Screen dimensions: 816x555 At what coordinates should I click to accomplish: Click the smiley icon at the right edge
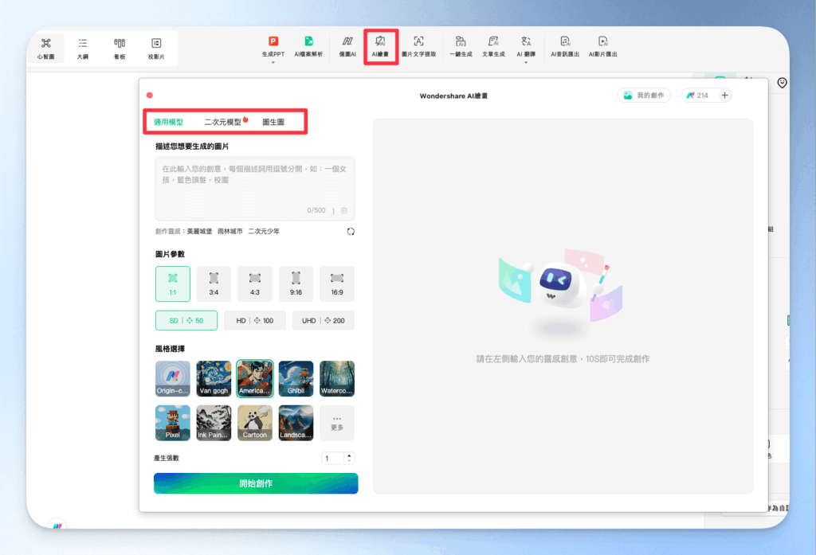782,83
